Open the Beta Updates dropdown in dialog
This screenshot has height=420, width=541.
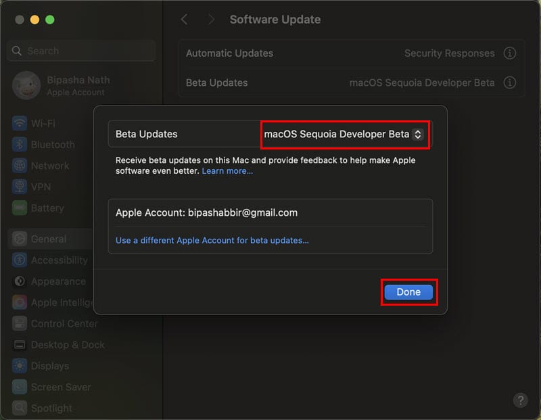[345, 134]
